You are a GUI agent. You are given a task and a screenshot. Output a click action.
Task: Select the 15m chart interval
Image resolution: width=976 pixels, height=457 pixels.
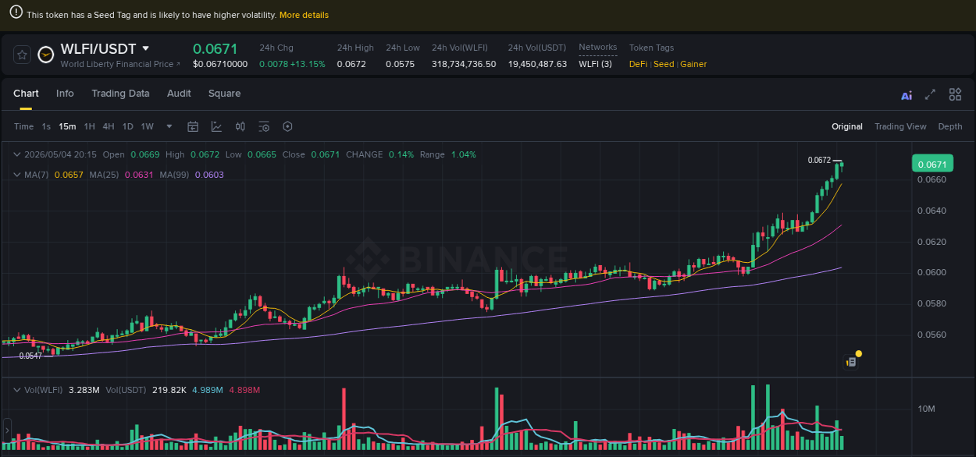[67, 126]
